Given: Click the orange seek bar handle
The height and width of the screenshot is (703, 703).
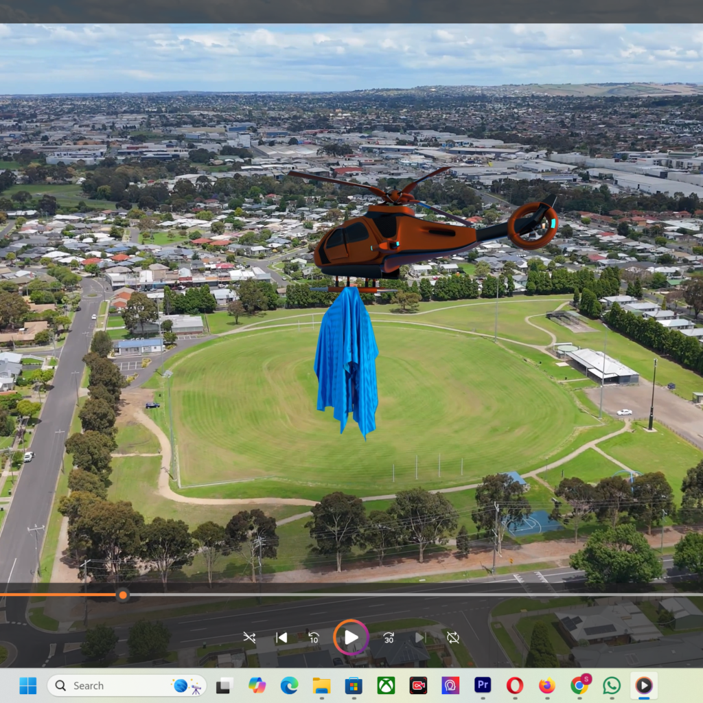Looking at the screenshot, I should 123,595.
